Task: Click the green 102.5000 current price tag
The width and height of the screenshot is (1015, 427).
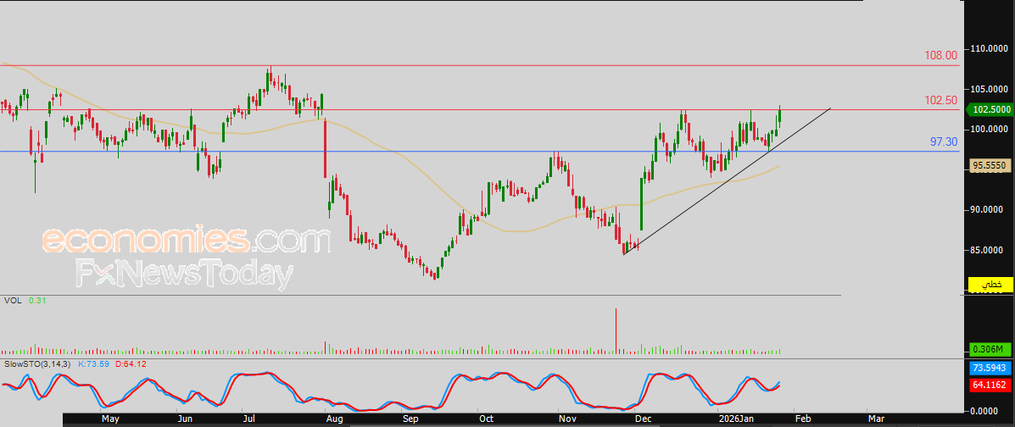Action: [989, 109]
